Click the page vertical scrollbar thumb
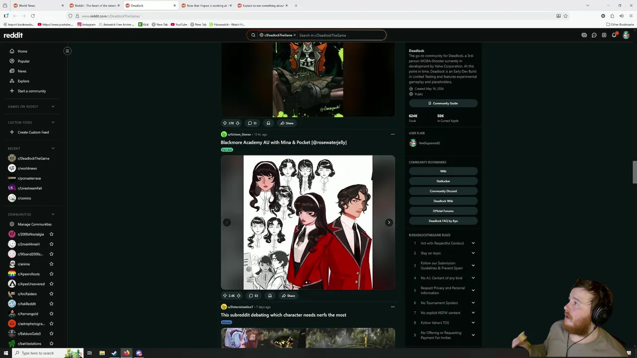The image size is (637, 358). [x=635, y=172]
